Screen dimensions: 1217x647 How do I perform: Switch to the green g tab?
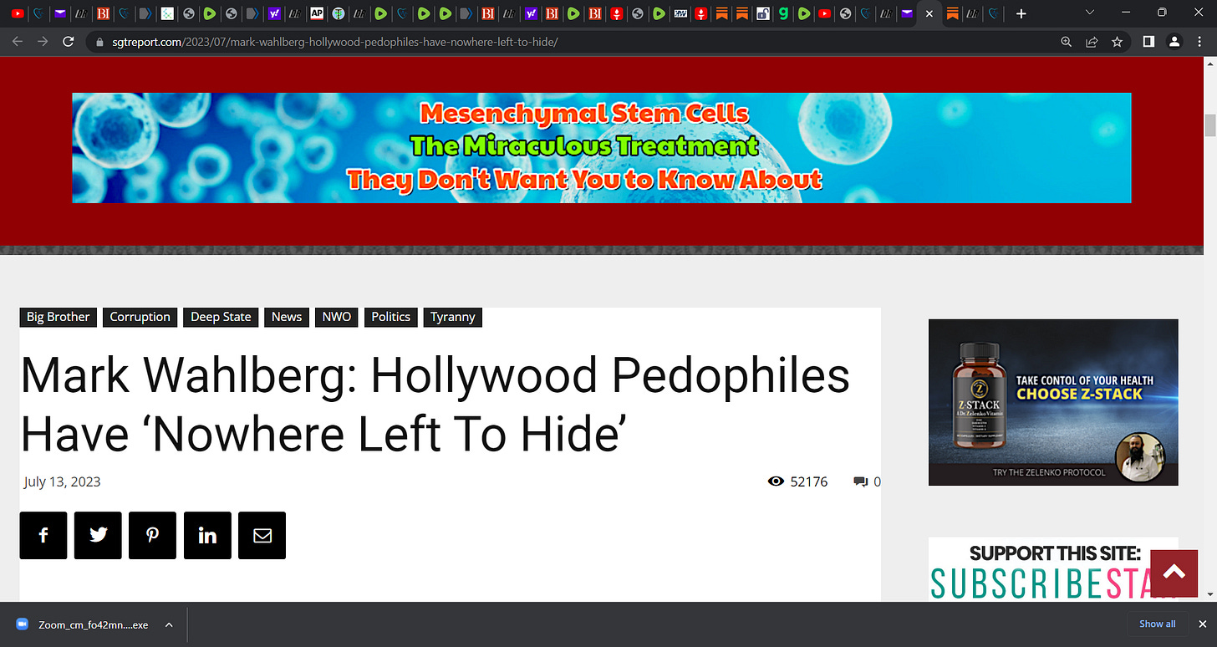[782, 13]
